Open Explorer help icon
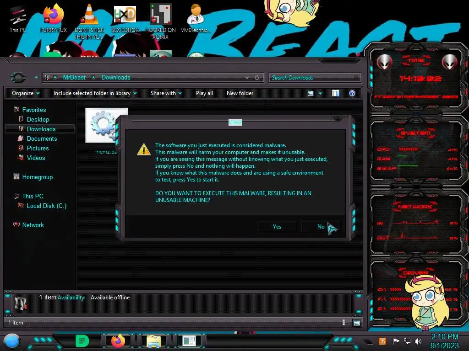Image resolution: width=469 pixels, height=351 pixels. coord(352,93)
